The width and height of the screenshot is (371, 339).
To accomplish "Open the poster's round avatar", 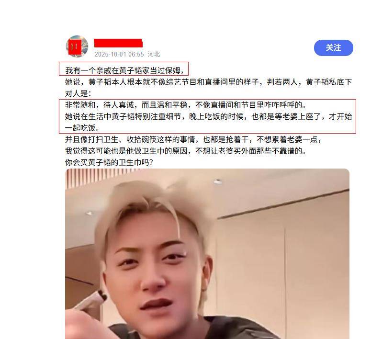I will 77,46.
